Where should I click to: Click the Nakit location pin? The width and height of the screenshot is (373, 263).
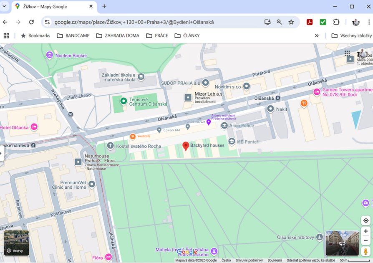[270, 109]
